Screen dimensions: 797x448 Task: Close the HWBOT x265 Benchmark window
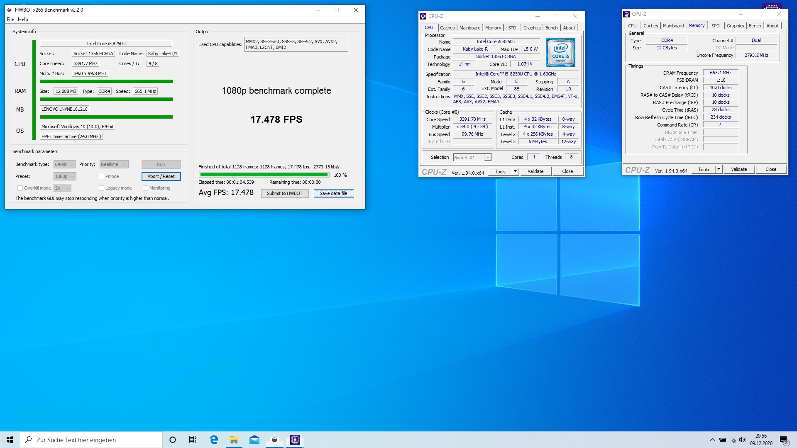point(356,10)
